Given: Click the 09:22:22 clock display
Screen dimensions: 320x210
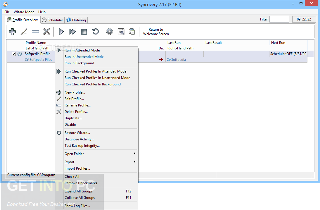Looking at the screenshot, I should click(304, 19).
